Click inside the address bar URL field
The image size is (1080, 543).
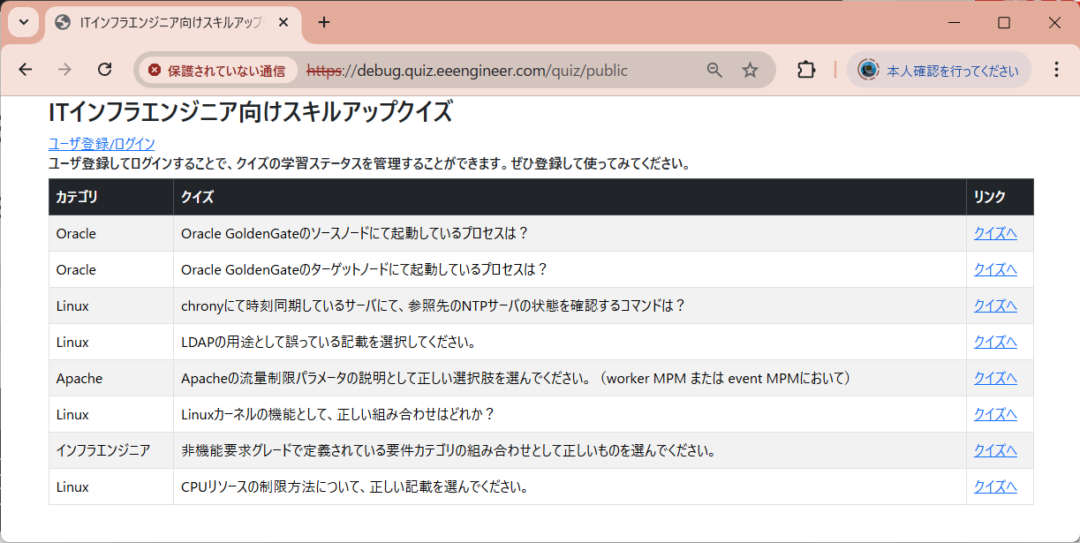pyautogui.click(x=486, y=69)
